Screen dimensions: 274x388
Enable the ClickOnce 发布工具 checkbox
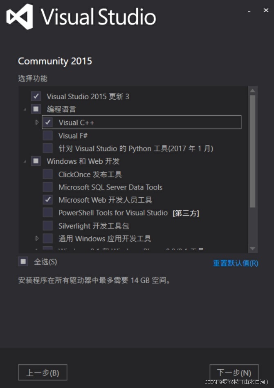pyautogui.click(x=47, y=174)
